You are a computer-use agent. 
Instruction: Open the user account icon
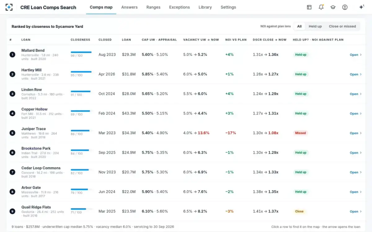coord(345,7)
